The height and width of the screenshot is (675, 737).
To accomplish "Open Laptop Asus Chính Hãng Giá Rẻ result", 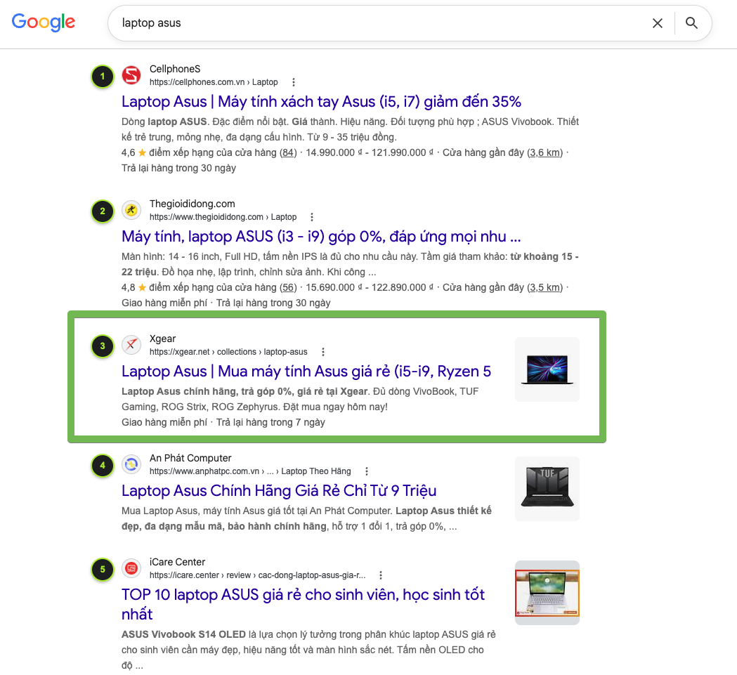I will (279, 491).
